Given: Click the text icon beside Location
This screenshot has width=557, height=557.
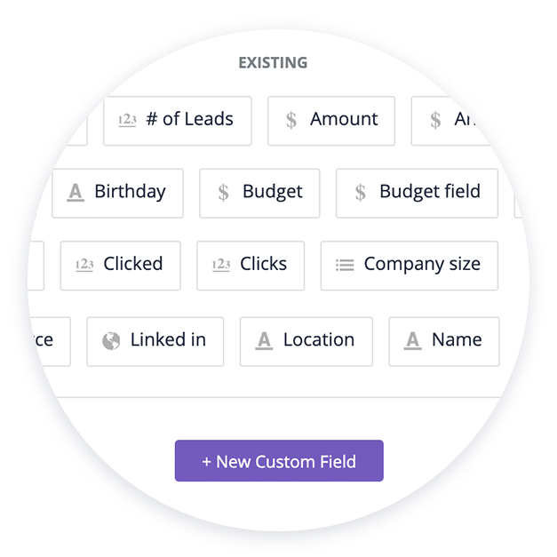Looking at the screenshot, I should (264, 340).
